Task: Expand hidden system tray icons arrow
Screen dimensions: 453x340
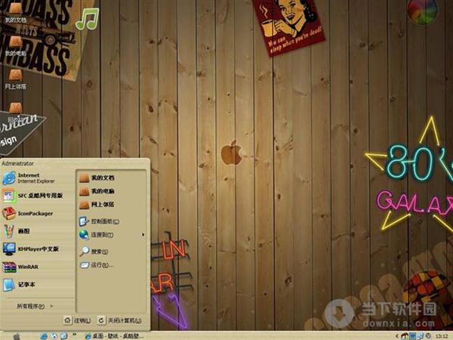Action: pyautogui.click(x=397, y=336)
